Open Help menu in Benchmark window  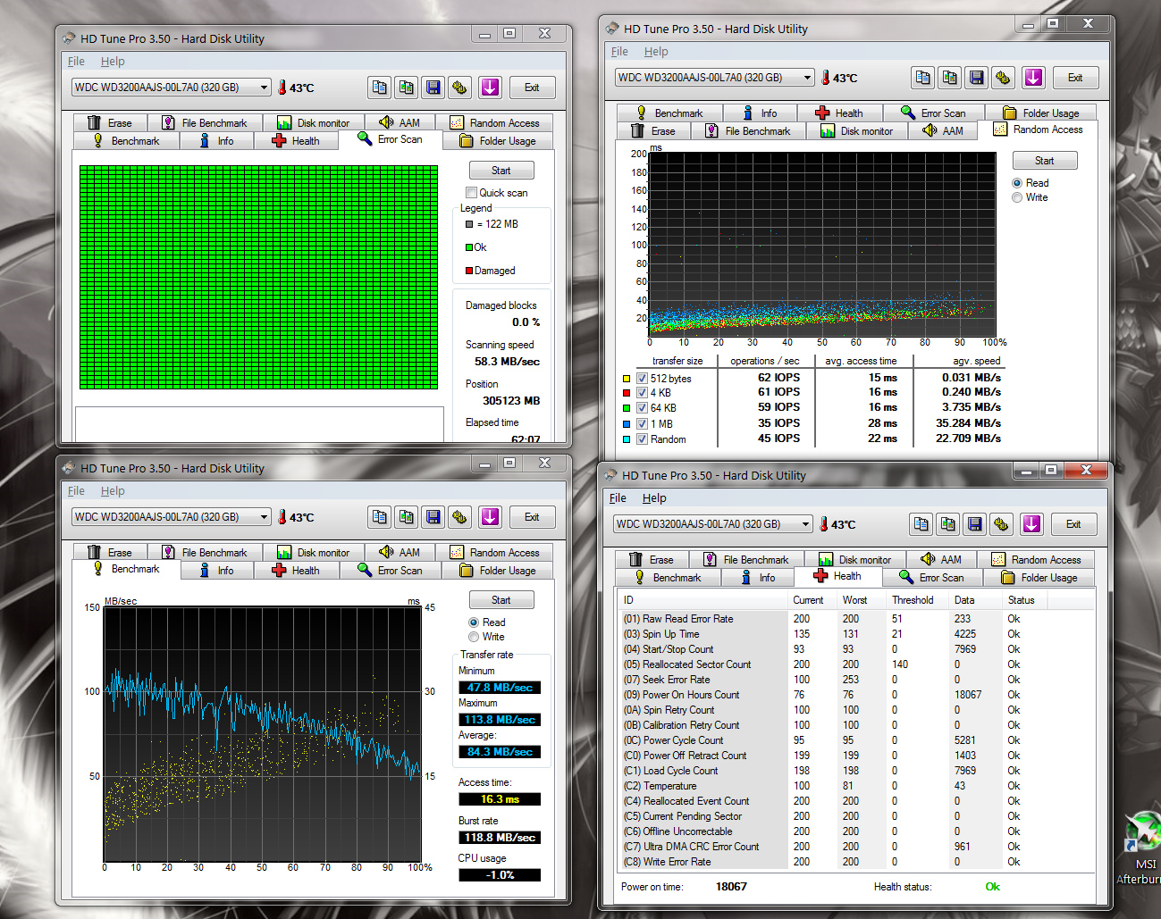click(x=113, y=491)
